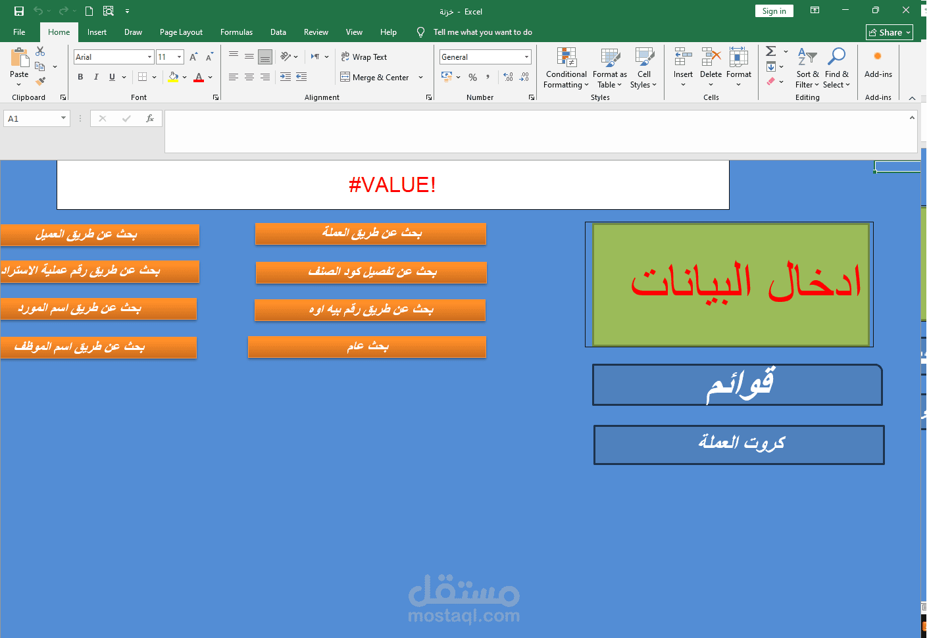Toggle Bottom Align button
Viewport: 929px width, 638px height.
point(265,57)
